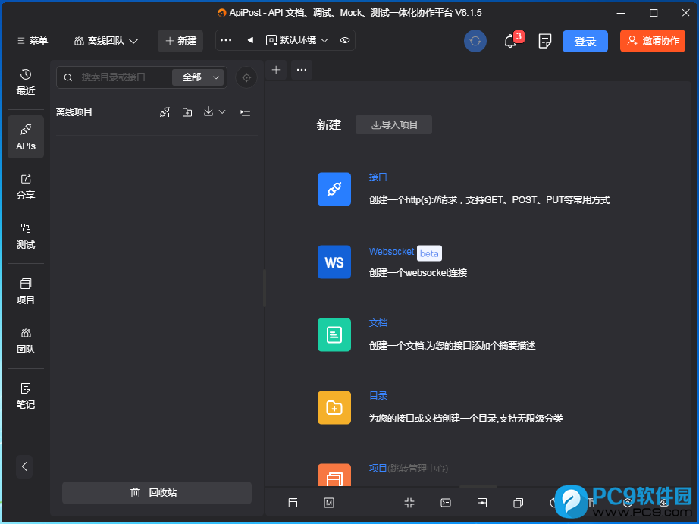699x524 pixels.
Task: Add a new tab with the plus icon
Action: pyautogui.click(x=276, y=70)
